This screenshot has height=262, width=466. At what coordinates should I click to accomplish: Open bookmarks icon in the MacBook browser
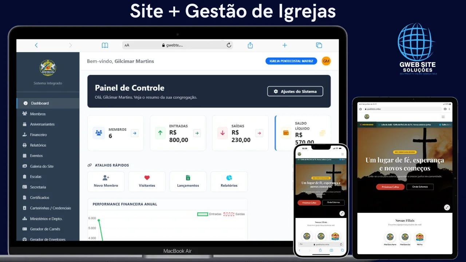click(x=105, y=45)
